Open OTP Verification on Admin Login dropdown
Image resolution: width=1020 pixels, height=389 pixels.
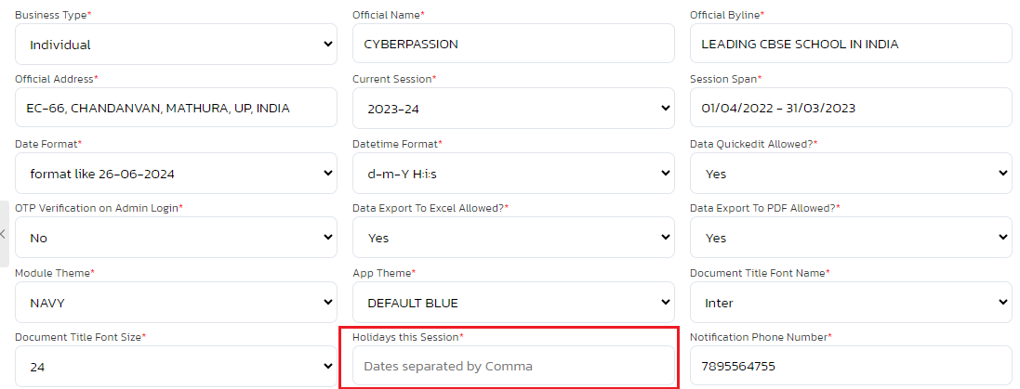point(176,238)
